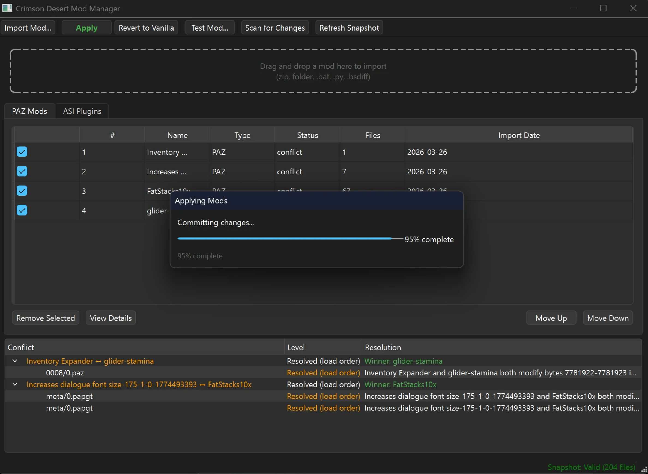Click the drag and drop import area
The height and width of the screenshot is (474, 648).
pyautogui.click(x=323, y=71)
